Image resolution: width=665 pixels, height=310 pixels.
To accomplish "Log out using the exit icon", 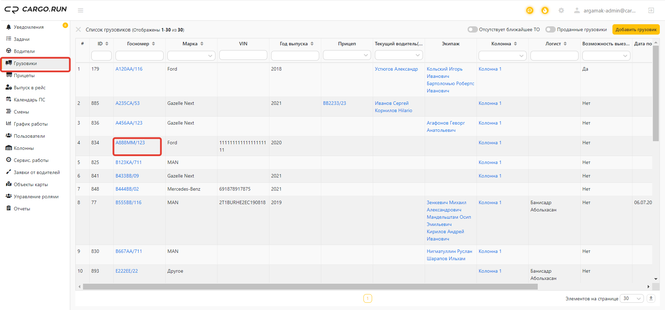I will tap(651, 10).
